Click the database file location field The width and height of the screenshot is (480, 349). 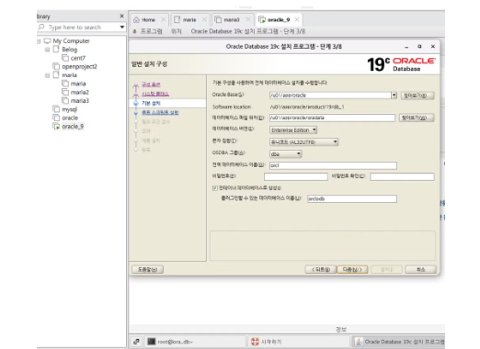pyautogui.click(x=332, y=118)
